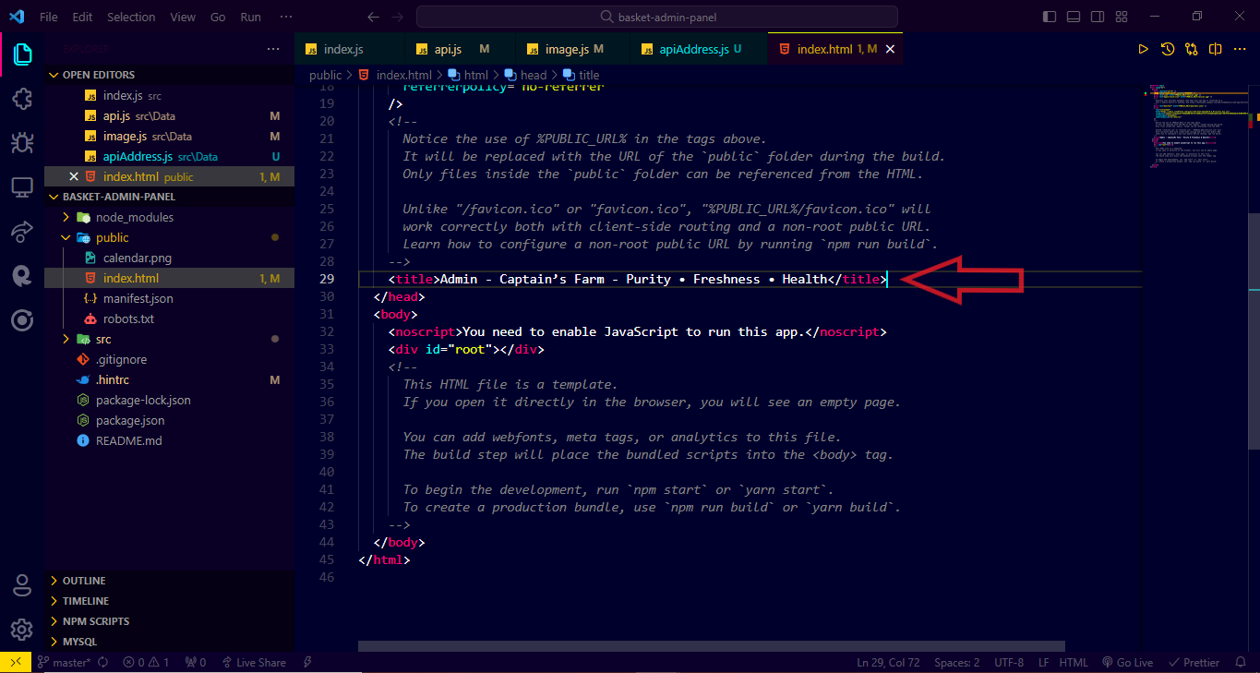Go forward with the navigation arrow
The image size is (1260, 673).
coord(398,17)
